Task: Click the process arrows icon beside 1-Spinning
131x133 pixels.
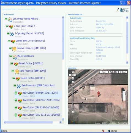Action: tap(12, 34)
